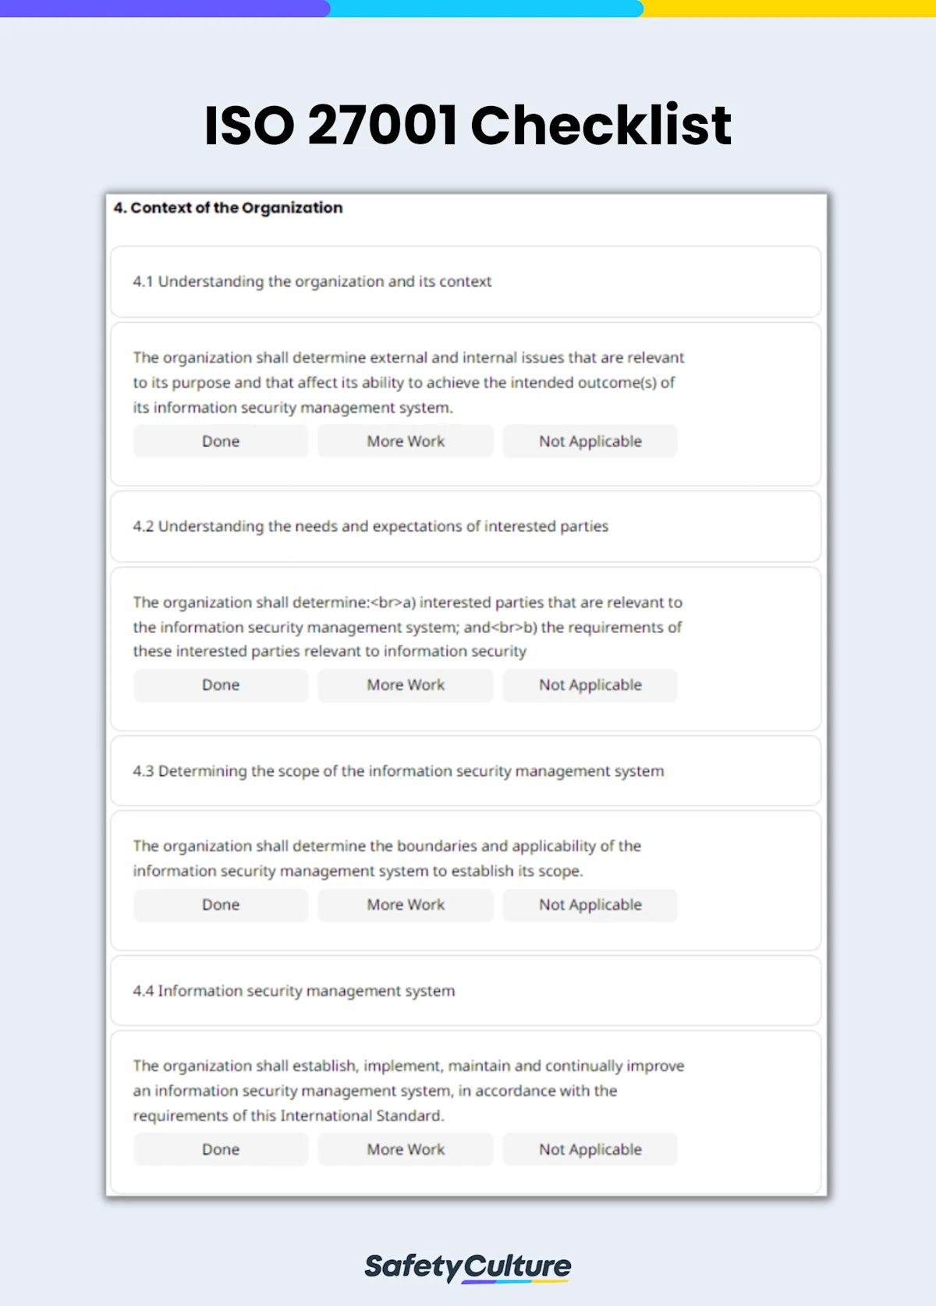Open section 4.2 needs and expectations of parties
This screenshot has height=1306, width=936.
coord(370,526)
